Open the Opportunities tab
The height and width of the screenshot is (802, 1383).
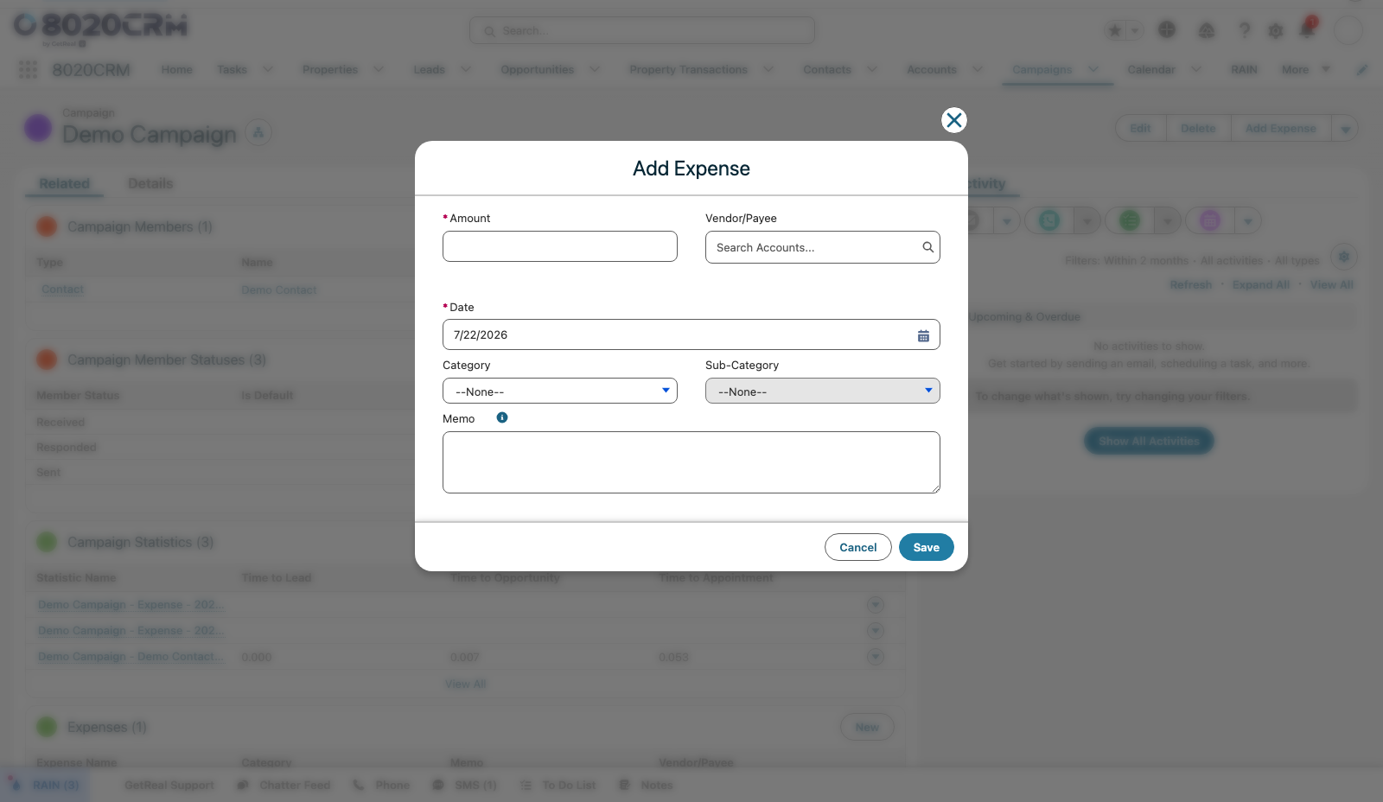point(538,69)
